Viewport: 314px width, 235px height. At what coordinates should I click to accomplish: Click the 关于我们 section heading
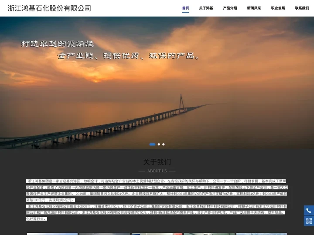[x=157, y=162]
